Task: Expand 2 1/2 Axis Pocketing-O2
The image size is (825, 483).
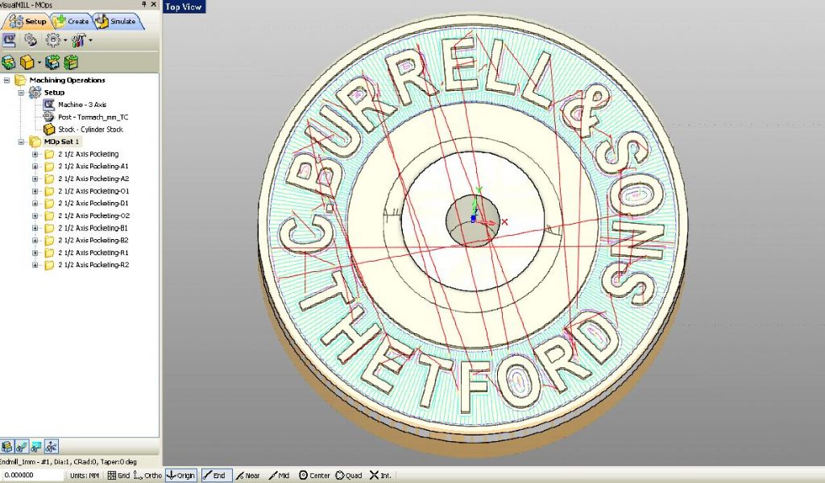Action: tap(35, 216)
